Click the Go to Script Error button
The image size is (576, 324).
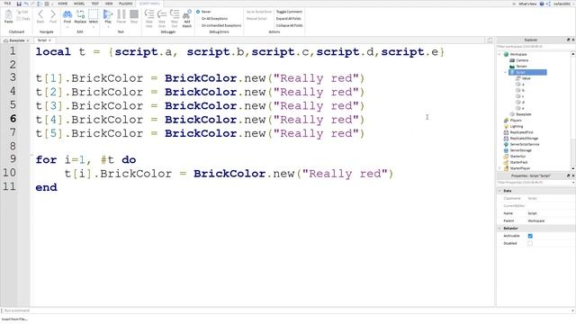point(259,12)
